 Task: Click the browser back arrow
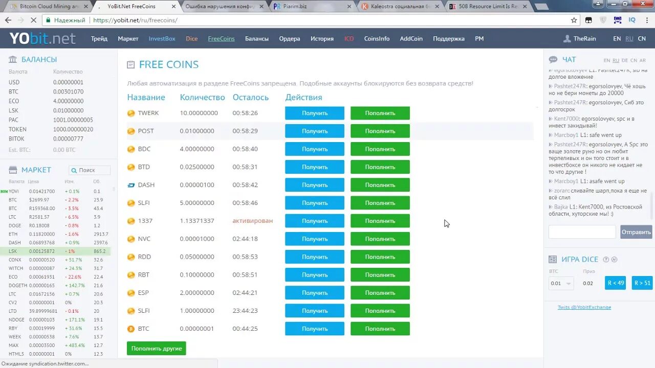pos(8,20)
